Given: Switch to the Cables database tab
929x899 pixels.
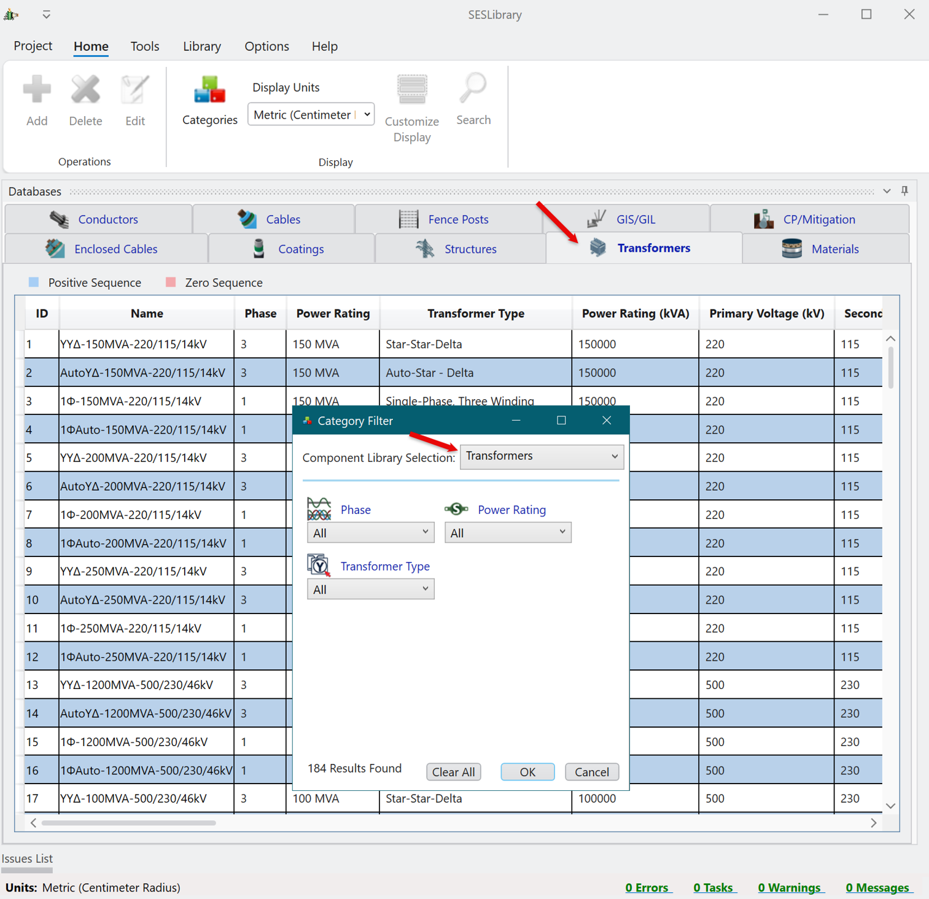Looking at the screenshot, I should coord(273,219).
